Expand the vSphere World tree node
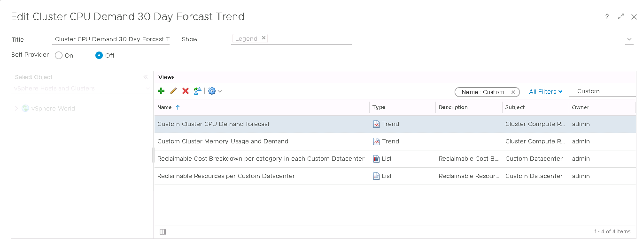The height and width of the screenshot is (245, 643). click(x=16, y=108)
